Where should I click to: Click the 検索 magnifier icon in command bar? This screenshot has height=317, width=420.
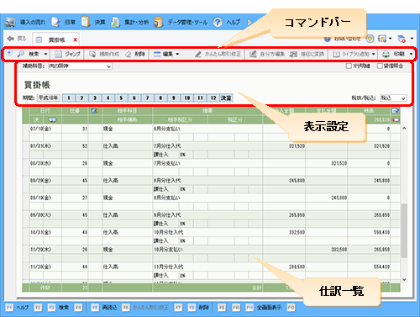click(x=21, y=54)
